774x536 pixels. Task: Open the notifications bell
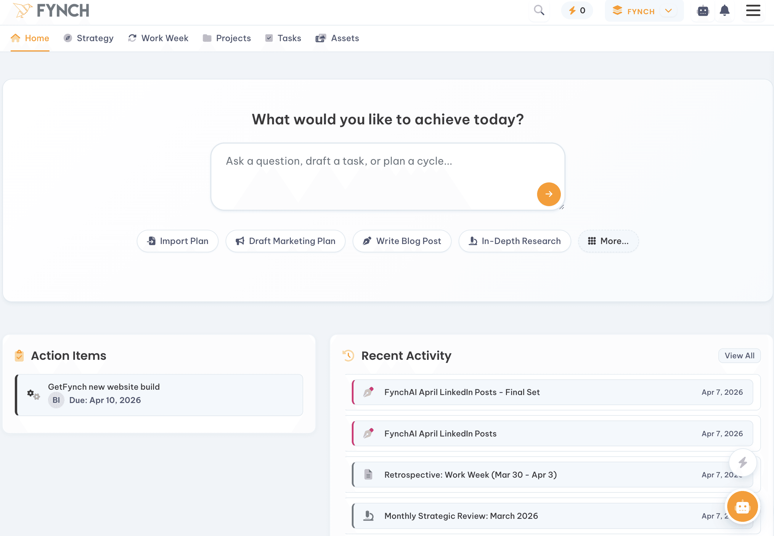coord(724,11)
